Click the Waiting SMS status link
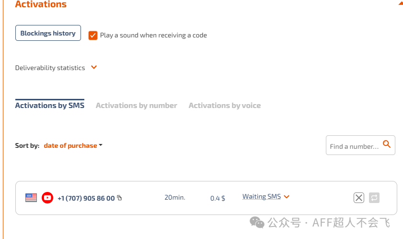The image size is (403, 239). coord(261,196)
